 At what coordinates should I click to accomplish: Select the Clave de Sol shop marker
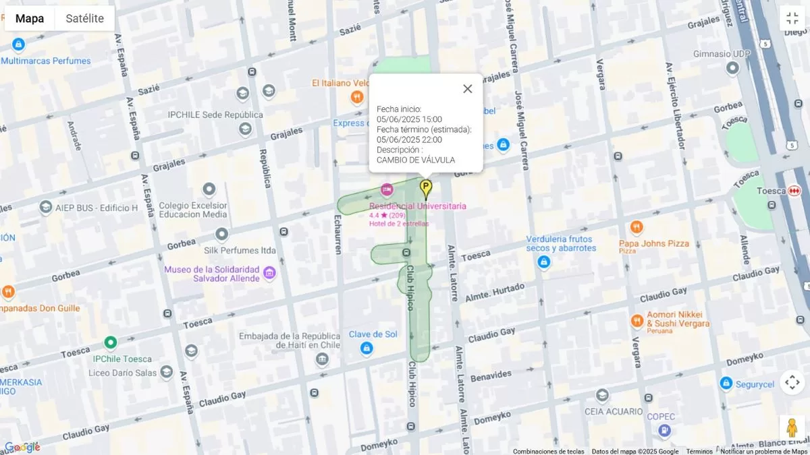(367, 348)
